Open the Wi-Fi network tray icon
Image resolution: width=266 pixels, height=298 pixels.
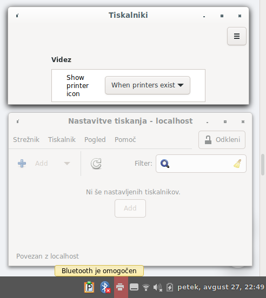[146, 287]
